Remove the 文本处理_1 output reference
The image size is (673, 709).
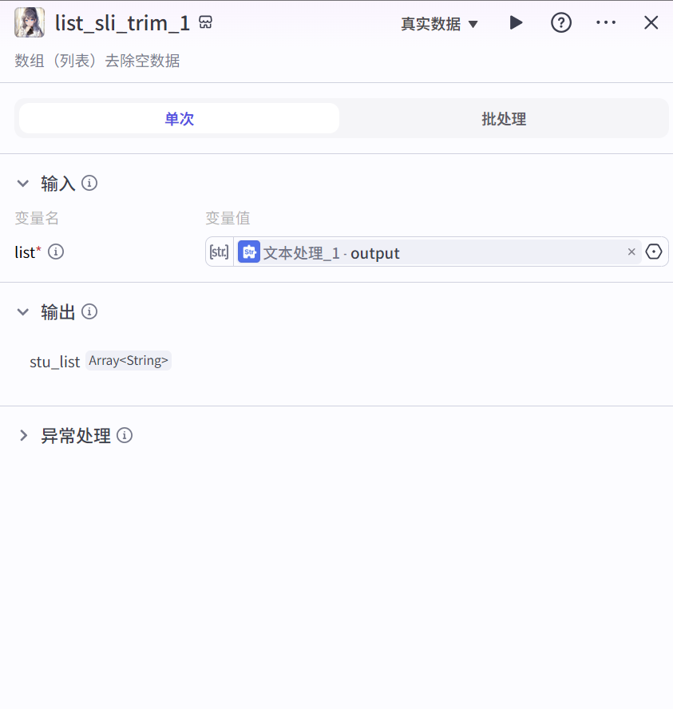pyautogui.click(x=631, y=252)
